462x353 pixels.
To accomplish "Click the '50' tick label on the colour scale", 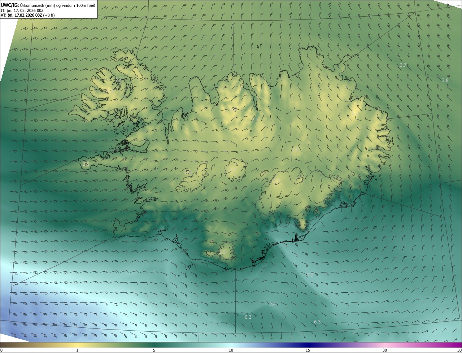I will (x=459, y=350).
